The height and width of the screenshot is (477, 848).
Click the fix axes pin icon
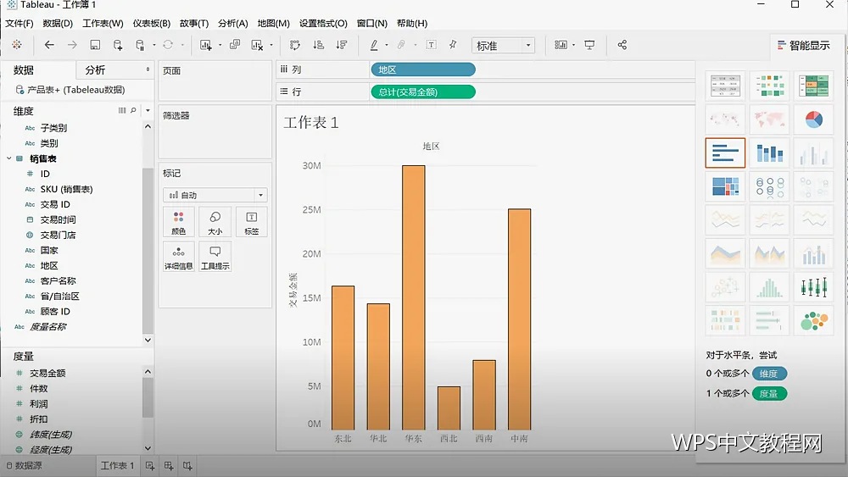tap(453, 45)
